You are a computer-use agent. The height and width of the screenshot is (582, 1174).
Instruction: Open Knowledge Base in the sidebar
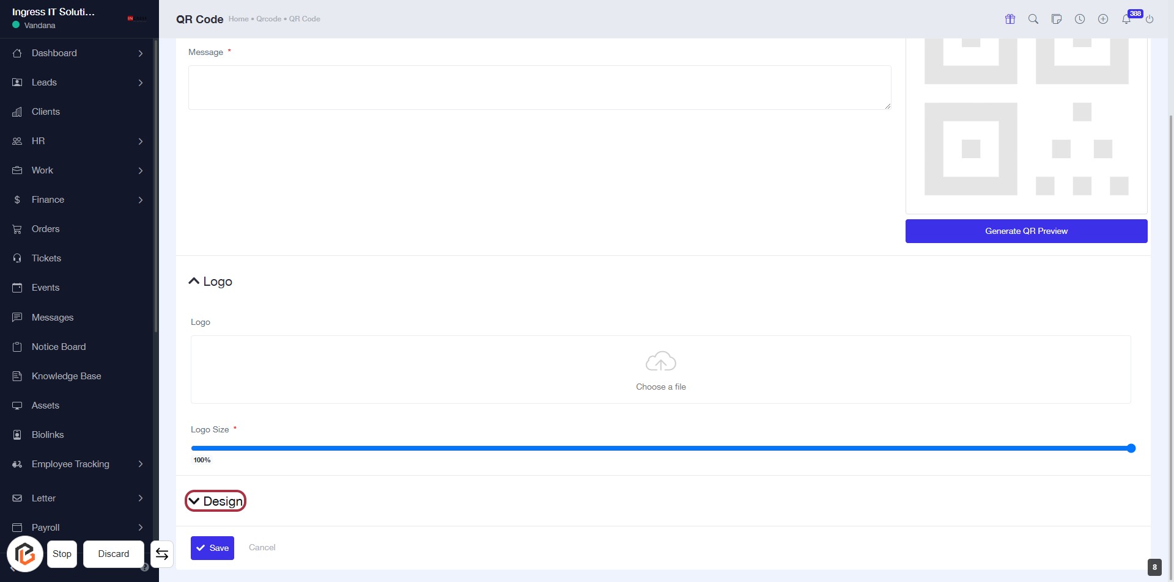(66, 376)
